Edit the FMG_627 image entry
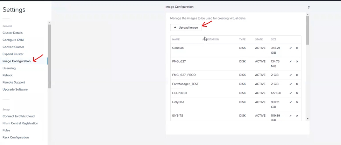The height and width of the screenshot is (145, 341). (291, 62)
